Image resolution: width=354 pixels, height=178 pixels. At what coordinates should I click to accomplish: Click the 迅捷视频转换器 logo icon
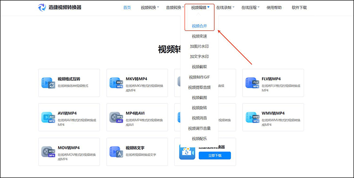42,8
